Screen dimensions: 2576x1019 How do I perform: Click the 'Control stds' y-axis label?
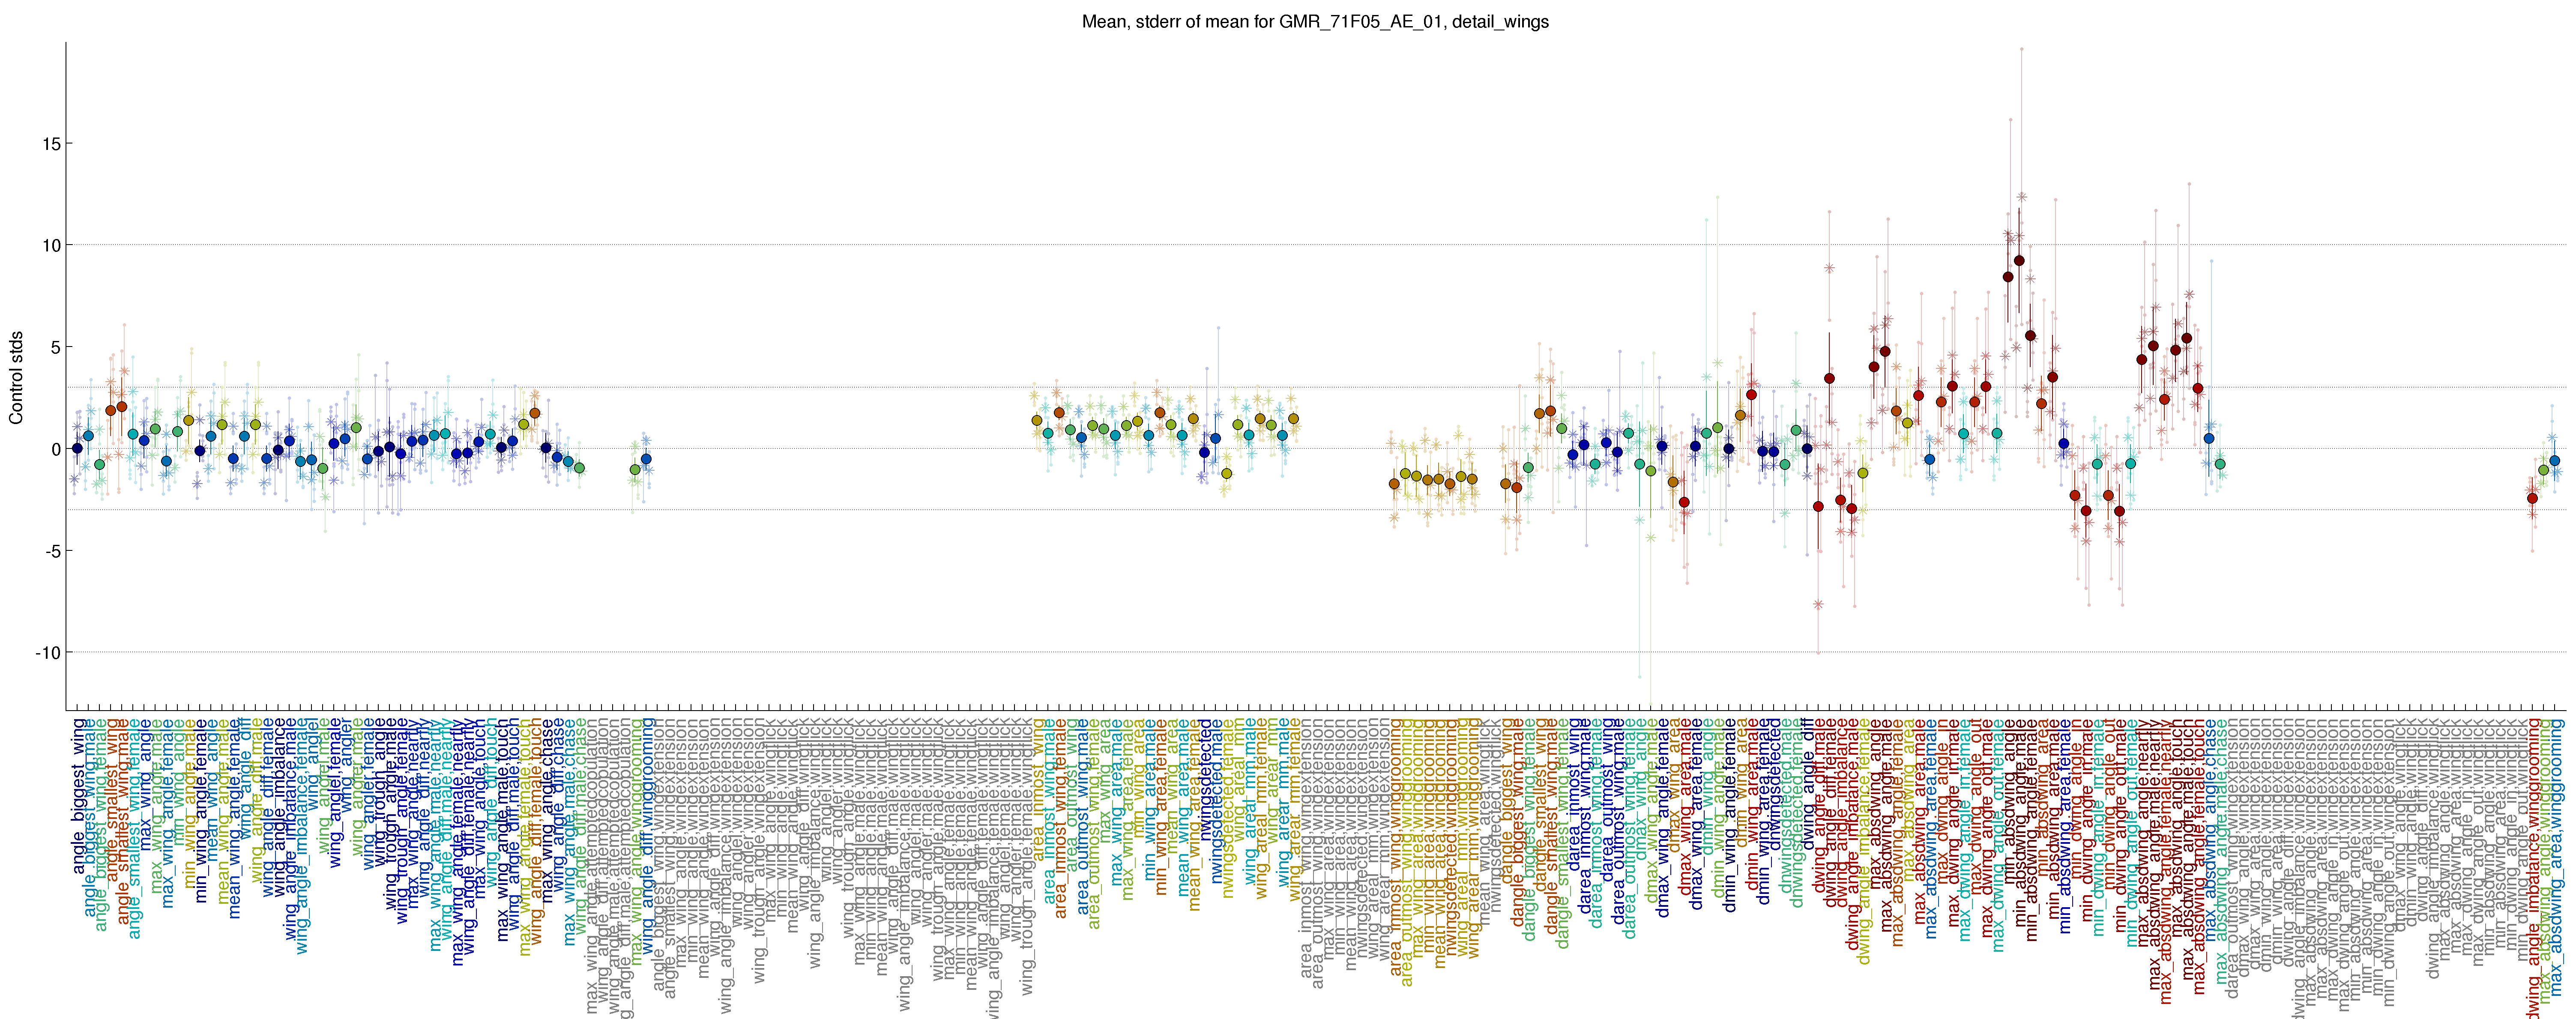click(16, 378)
